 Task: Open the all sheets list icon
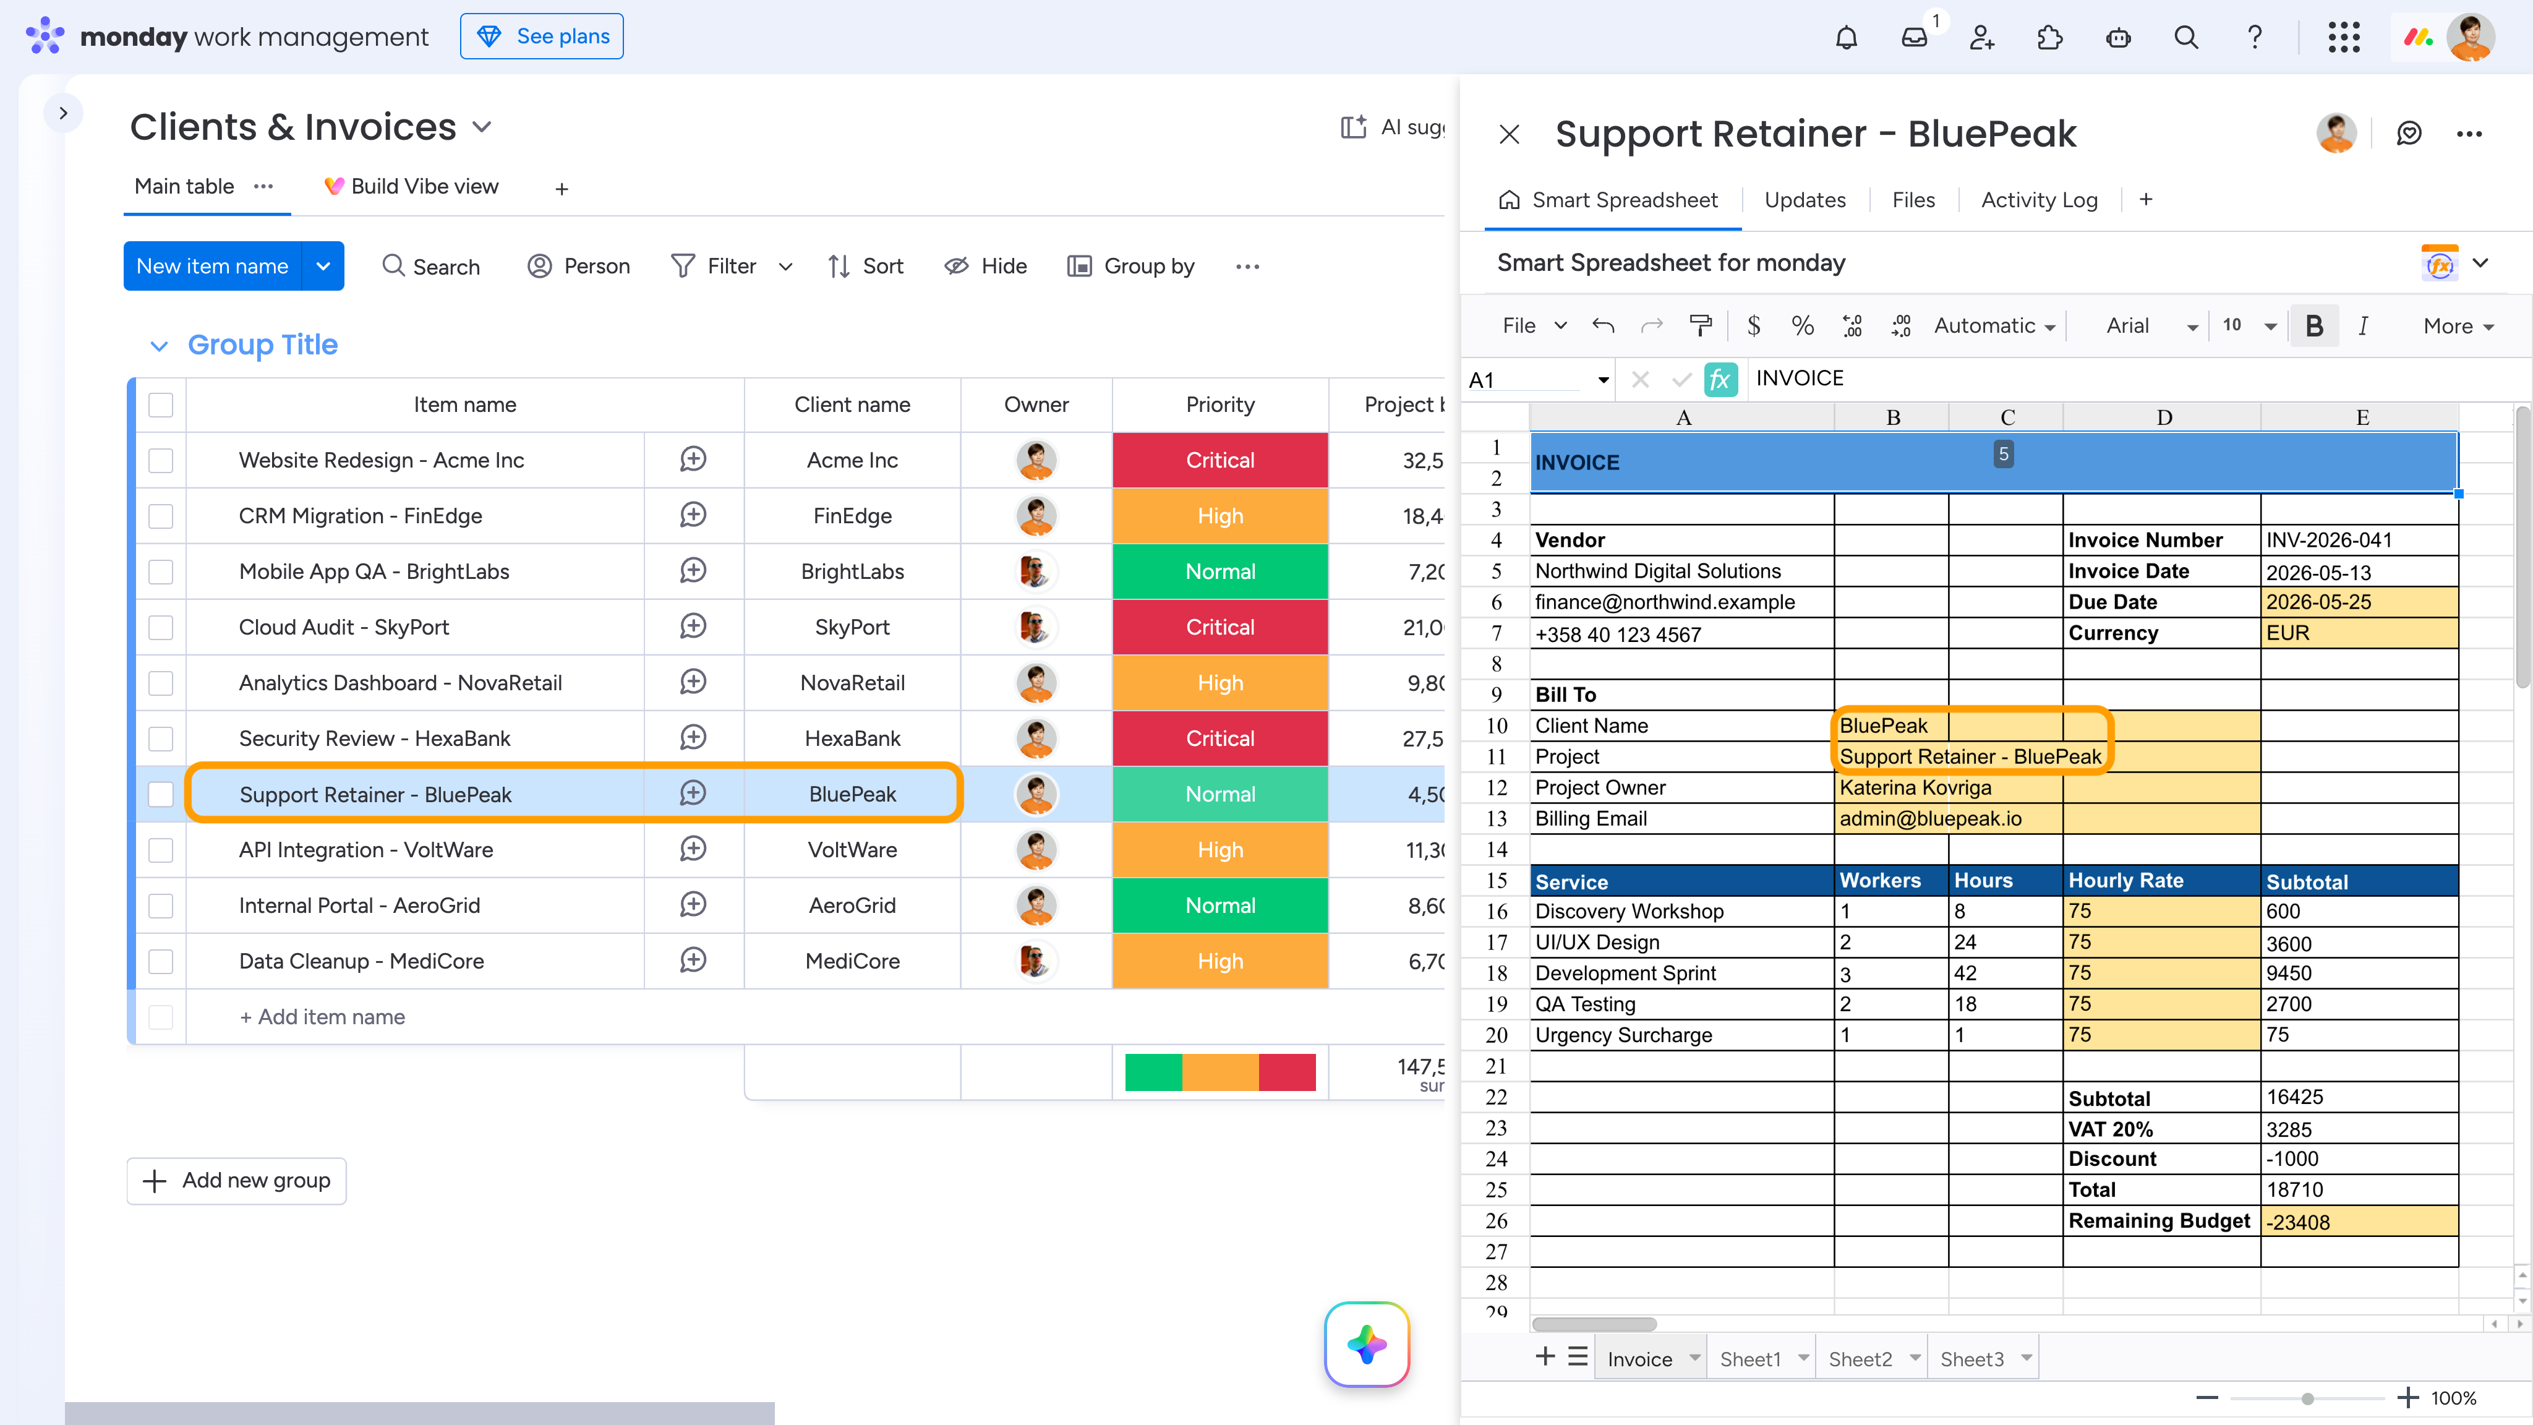(x=1577, y=1357)
